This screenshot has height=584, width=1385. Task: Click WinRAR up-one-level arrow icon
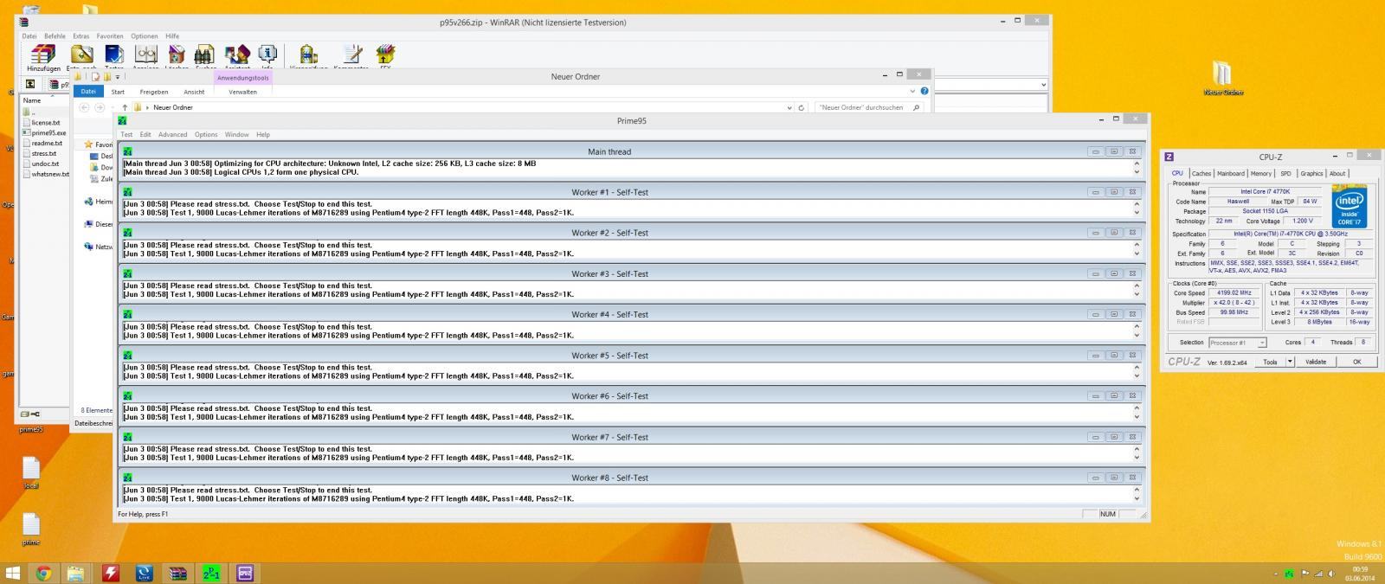point(30,84)
